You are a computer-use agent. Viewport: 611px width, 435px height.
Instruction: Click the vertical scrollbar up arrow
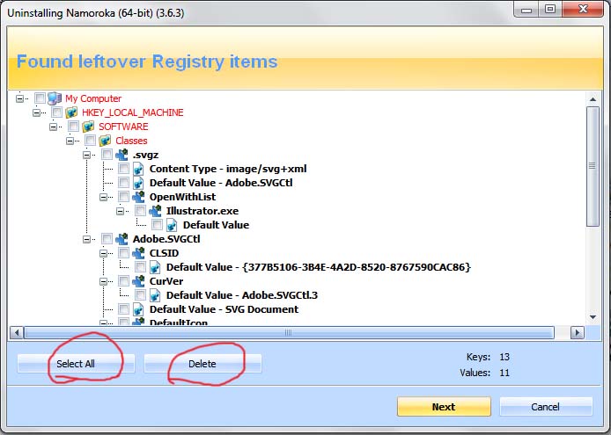click(x=593, y=99)
